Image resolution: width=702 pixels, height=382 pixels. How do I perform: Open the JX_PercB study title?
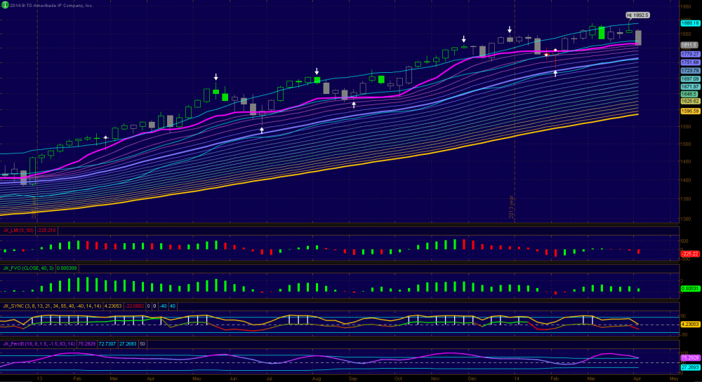tap(17, 343)
